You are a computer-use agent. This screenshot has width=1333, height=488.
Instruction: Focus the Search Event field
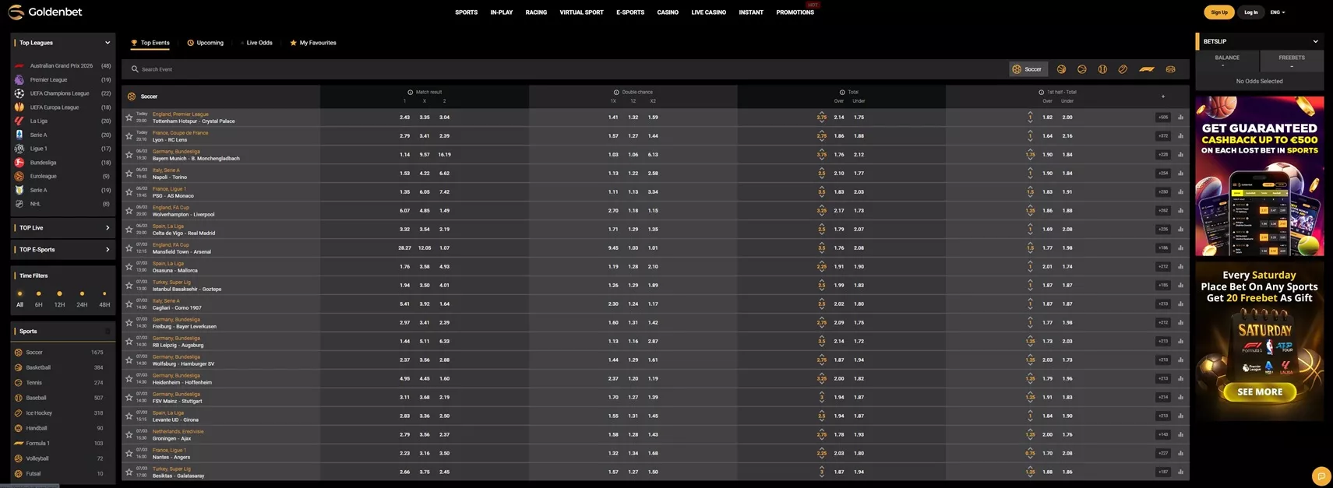(565, 69)
